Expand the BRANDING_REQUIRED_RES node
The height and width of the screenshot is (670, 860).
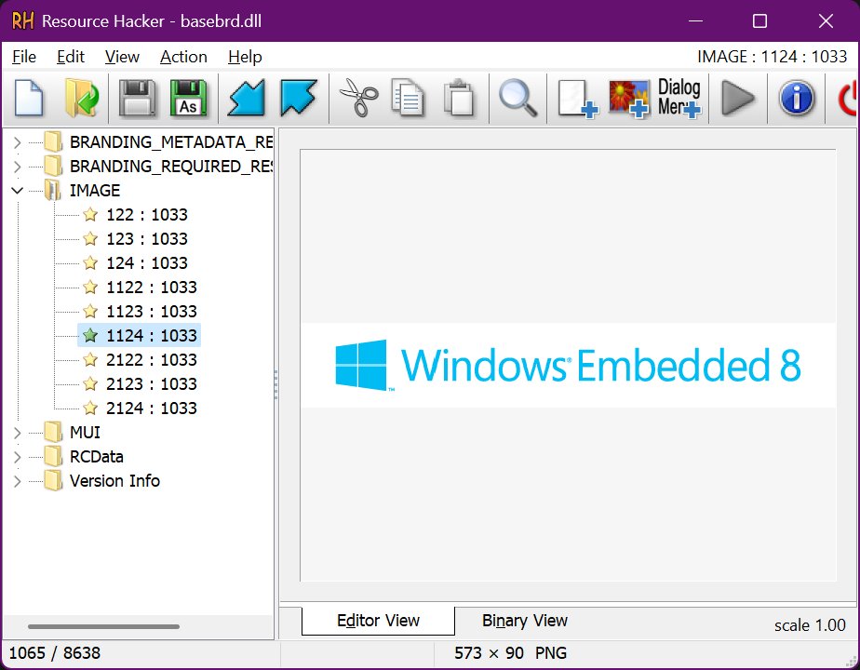pyautogui.click(x=17, y=167)
